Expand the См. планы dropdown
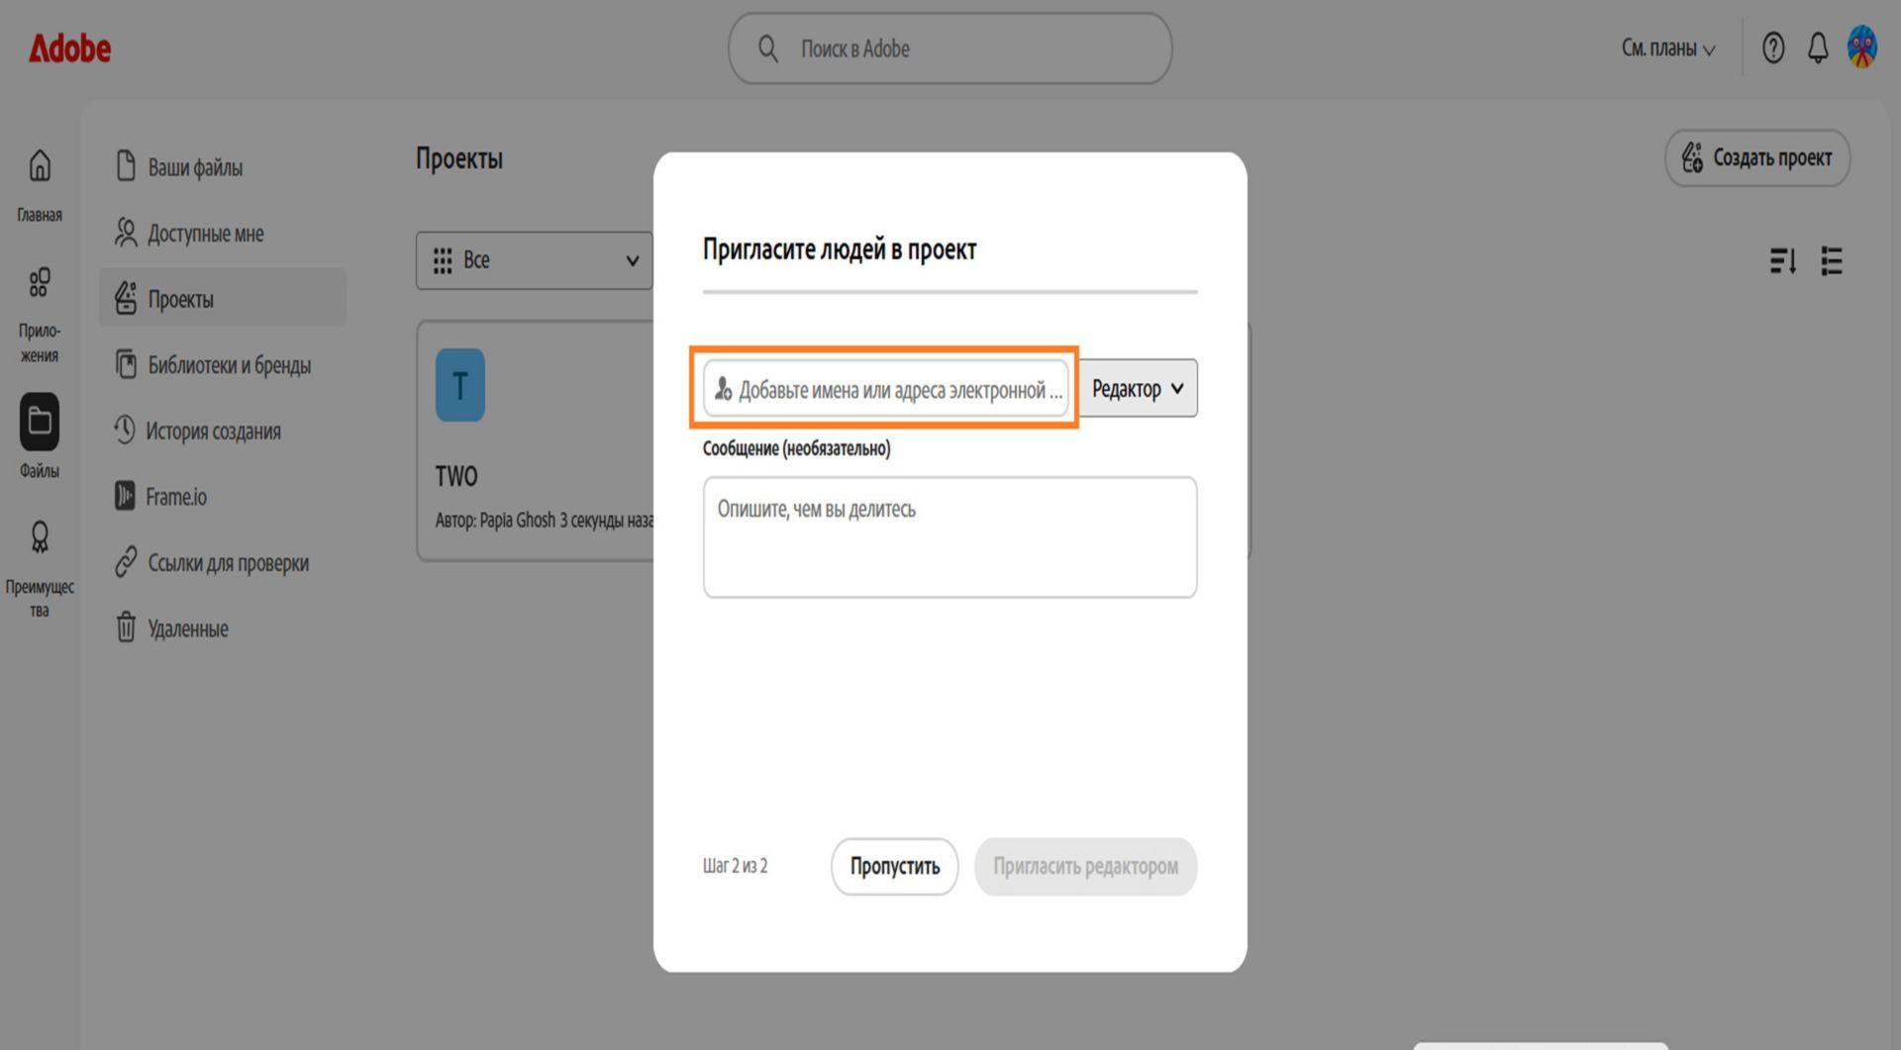The image size is (1901, 1050). [x=1668, y=48]
